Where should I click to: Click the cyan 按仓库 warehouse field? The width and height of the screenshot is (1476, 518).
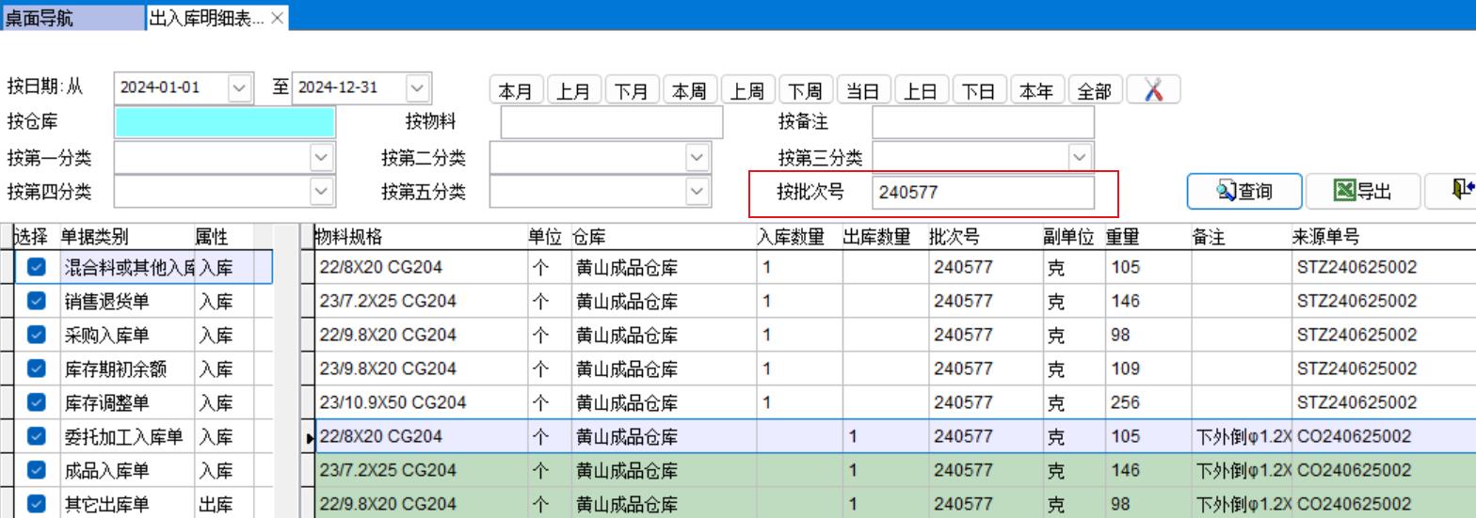point(224,122)
